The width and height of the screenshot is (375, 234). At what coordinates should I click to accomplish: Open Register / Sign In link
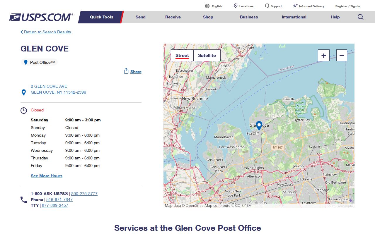(x=348, y=6)
